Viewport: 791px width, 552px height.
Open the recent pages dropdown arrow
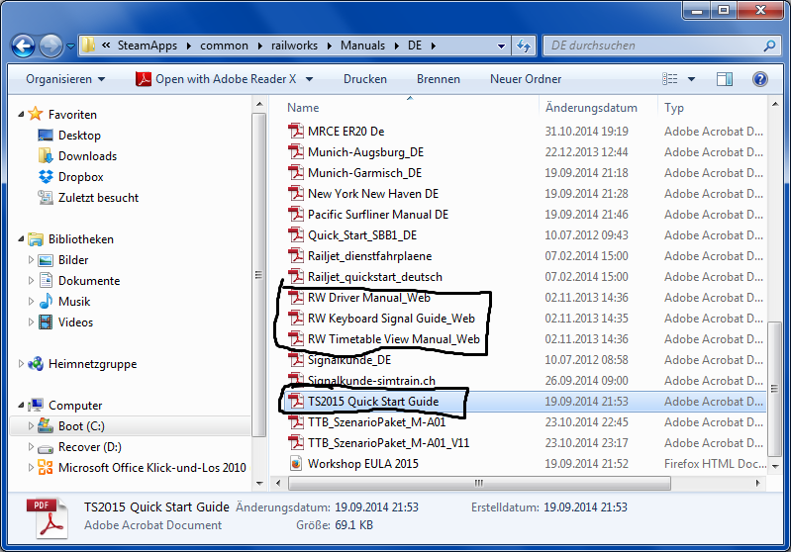[70, 46]
